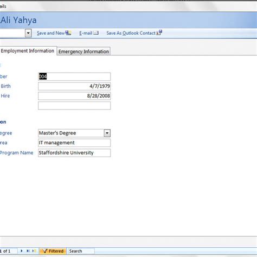The width and height of the screenshot is (257, 257).
Task: Click the Outlook contact icon
Action: click(x=159, y=33)
